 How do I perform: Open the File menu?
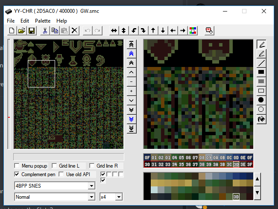(x=11, y=21)
